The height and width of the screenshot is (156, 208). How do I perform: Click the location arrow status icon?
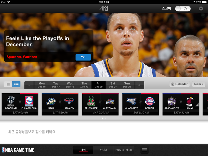pyautogui.click(x=194, y=2)
